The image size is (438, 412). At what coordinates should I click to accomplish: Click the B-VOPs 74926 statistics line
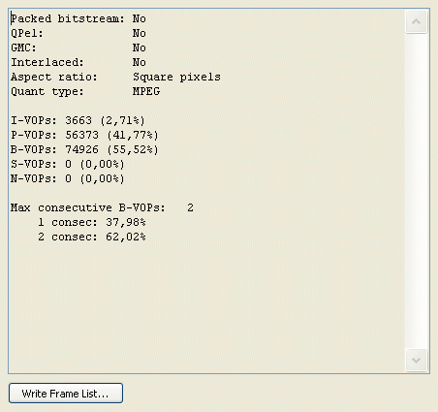[x=84, y=149]
